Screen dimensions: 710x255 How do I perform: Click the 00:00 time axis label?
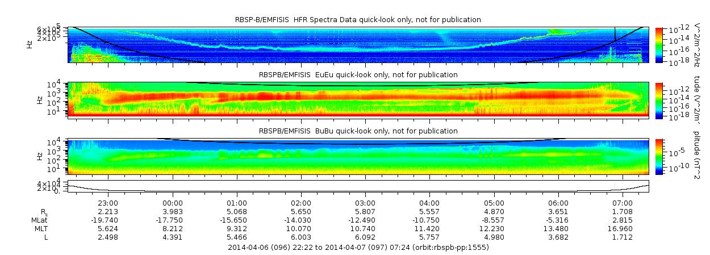pyautogui.click(x=173, y=203)
